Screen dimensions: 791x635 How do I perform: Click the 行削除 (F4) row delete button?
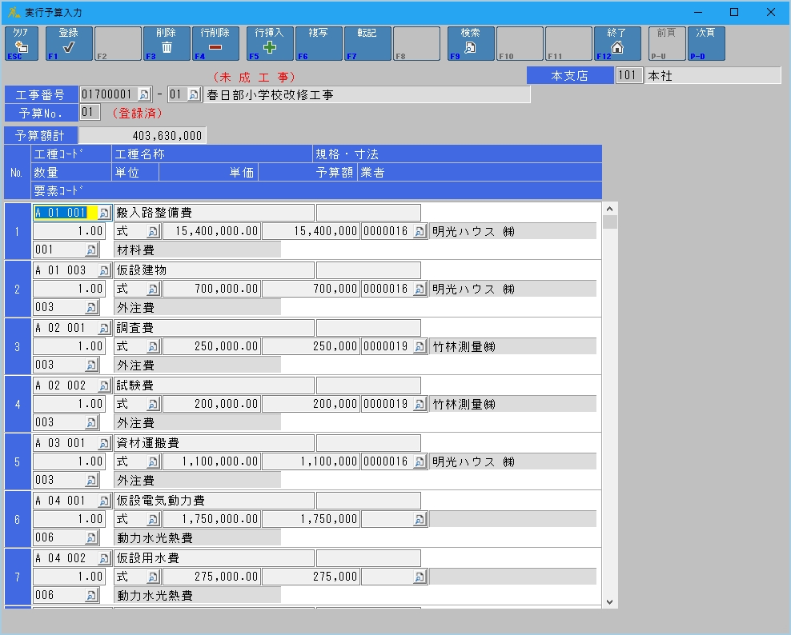pos(215,43)
